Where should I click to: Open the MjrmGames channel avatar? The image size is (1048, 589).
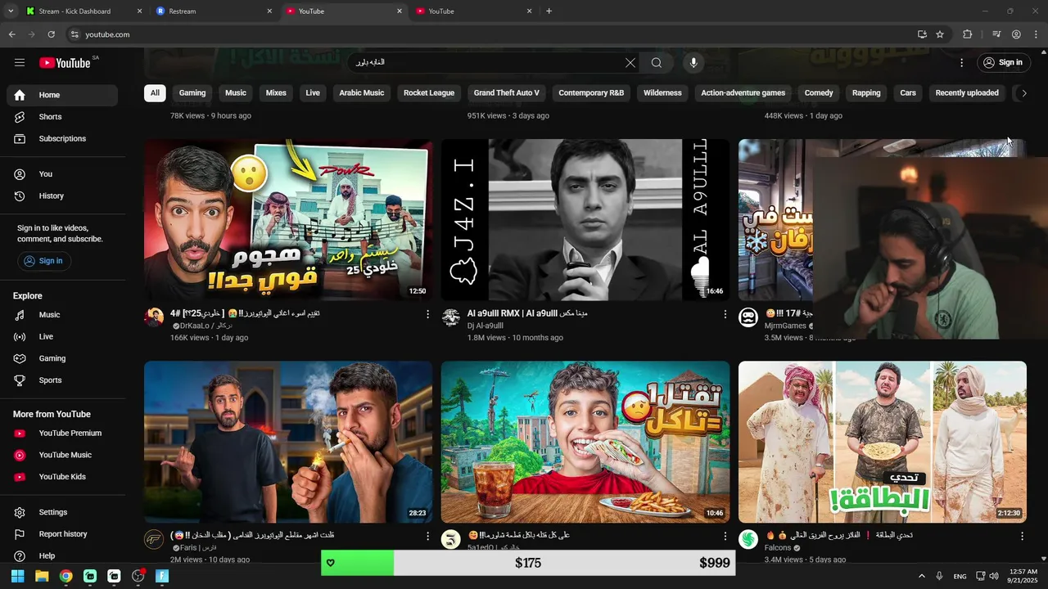[748, 317]
